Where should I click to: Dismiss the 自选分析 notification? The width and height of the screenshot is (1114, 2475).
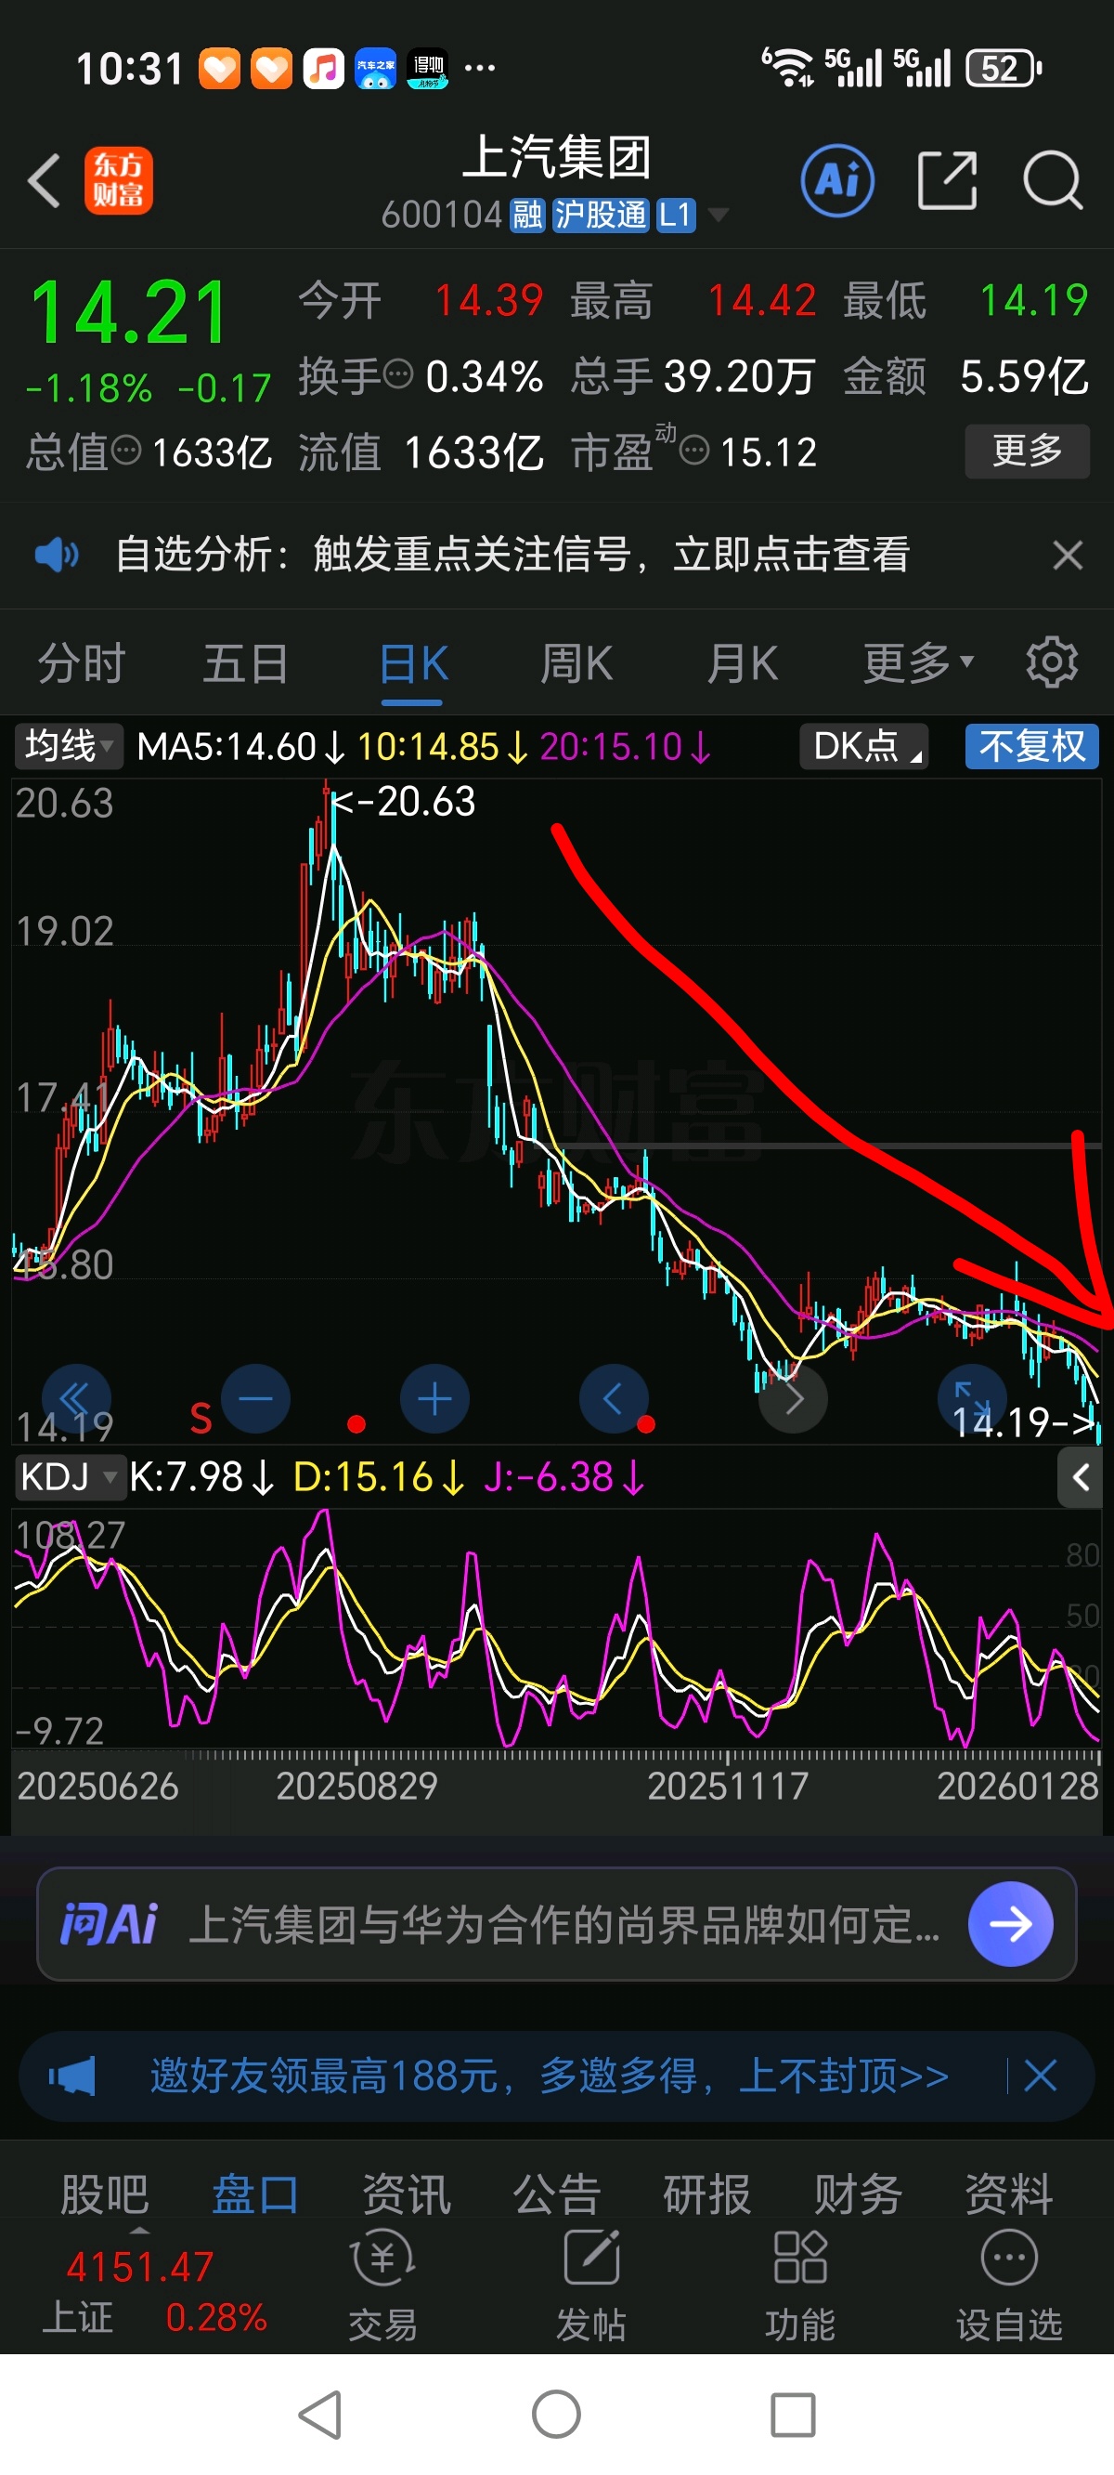coord(1068,556)
